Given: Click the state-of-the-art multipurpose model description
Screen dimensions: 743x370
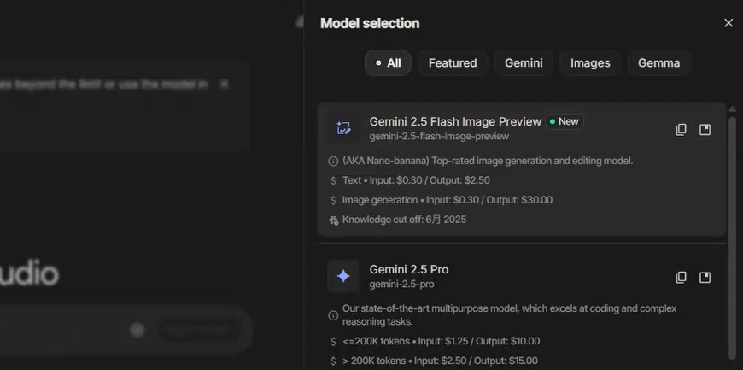Looking at the screenshot, I should click(x=509, y=315).
